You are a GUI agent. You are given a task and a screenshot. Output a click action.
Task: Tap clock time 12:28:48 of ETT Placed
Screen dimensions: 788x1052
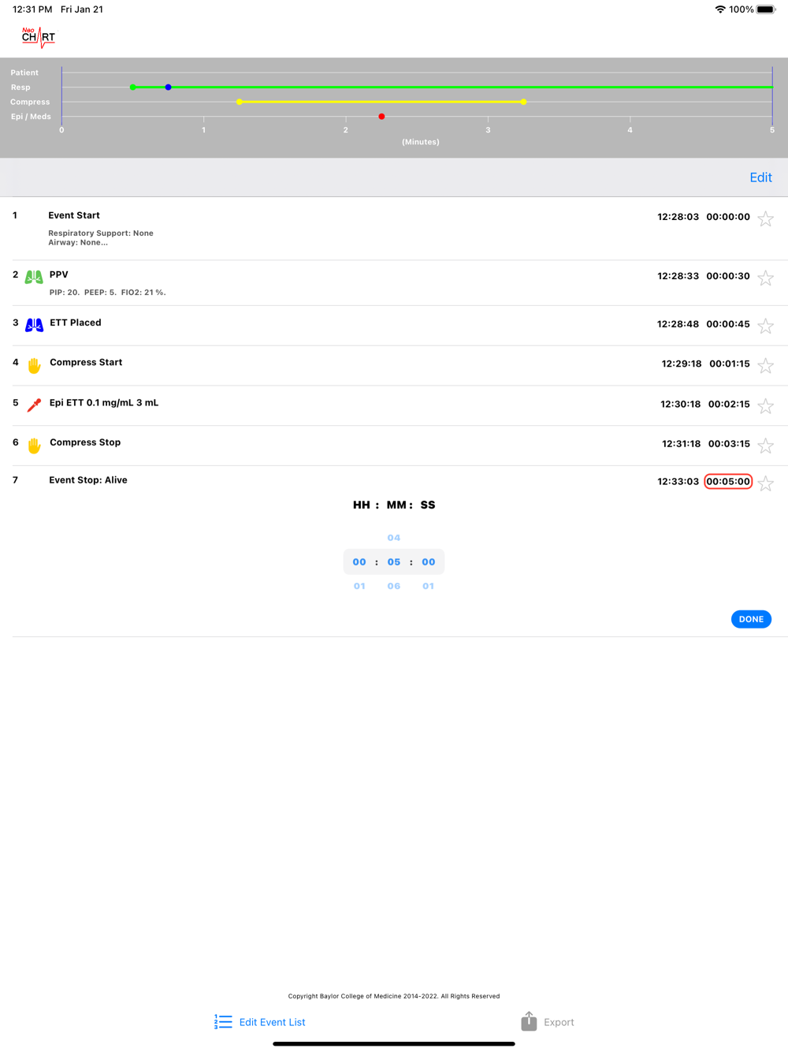[678, 324]
